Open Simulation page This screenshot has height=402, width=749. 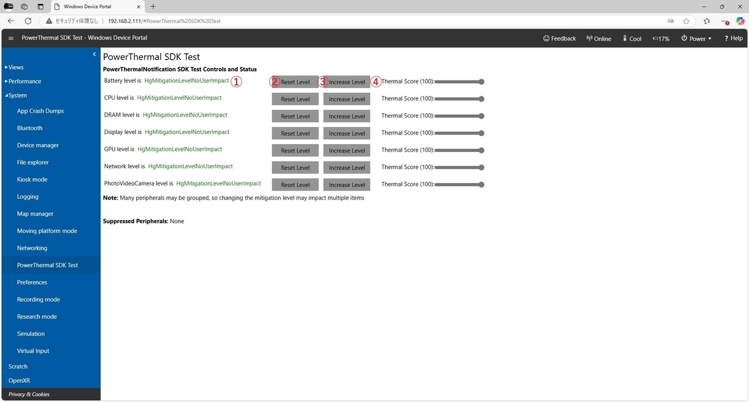click(x=31, y=333)
